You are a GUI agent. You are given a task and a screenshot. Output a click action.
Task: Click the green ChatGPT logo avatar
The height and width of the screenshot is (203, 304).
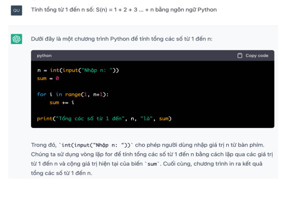tap(17, 39)
